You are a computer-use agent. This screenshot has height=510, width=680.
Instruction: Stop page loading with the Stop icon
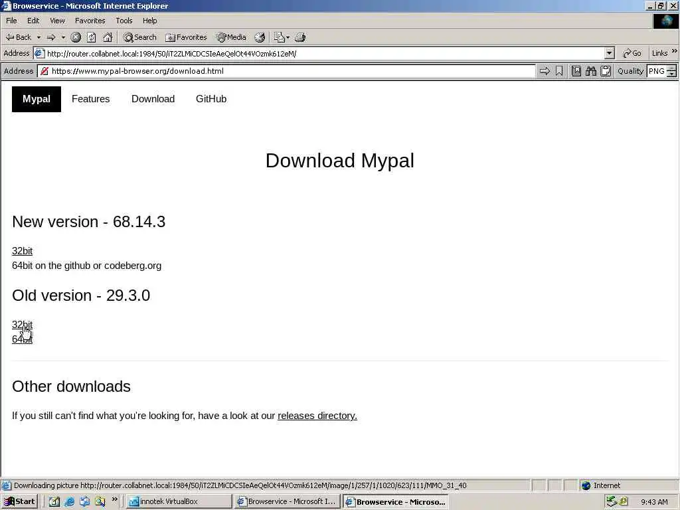click(76, 37)
